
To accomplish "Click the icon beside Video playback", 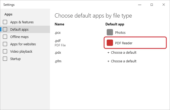I will [x=5, y=51].
